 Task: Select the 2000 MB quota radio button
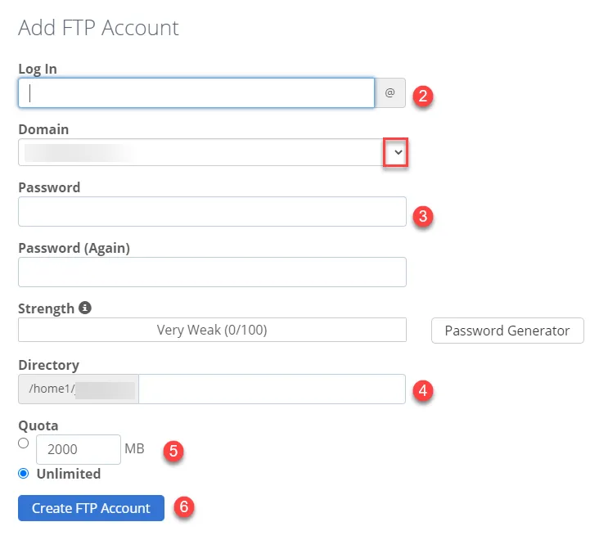[x=24, y=443]
